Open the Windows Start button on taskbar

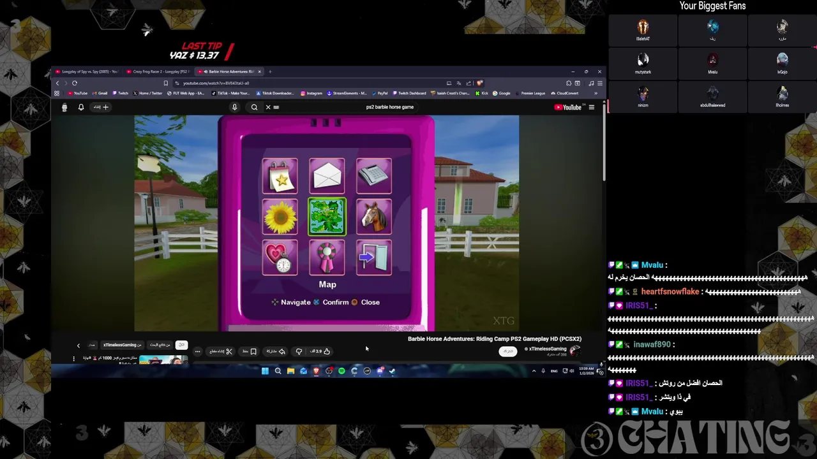265,371
